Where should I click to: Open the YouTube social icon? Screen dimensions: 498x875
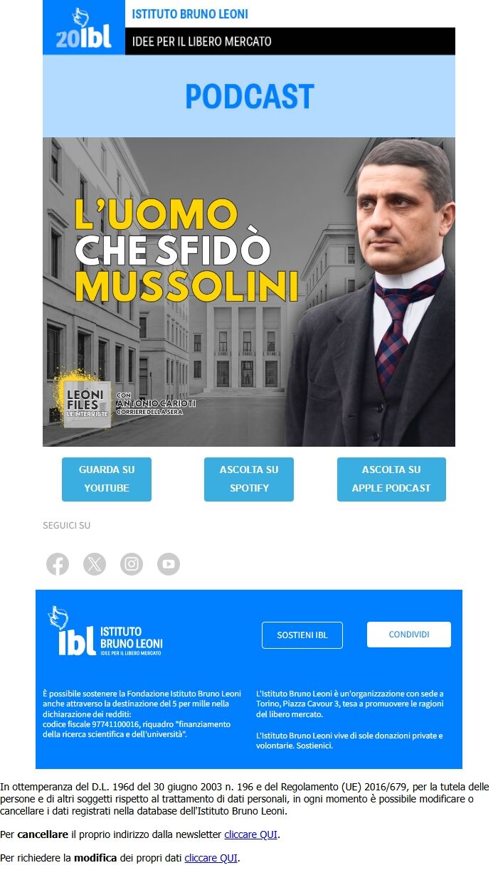pyautogui.click(x=169, y=564)
